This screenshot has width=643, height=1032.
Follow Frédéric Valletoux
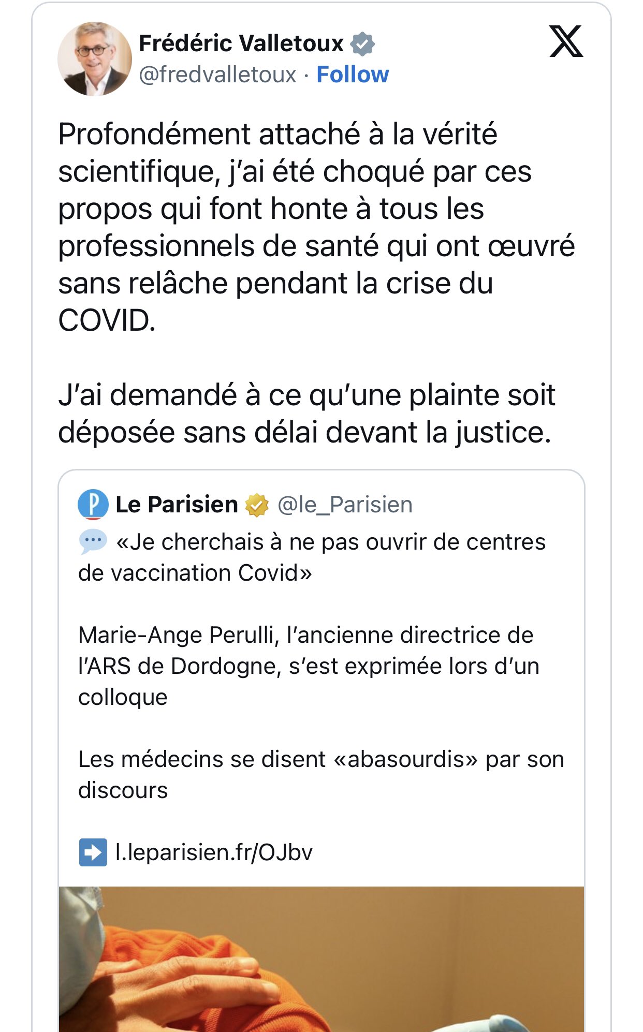(353, 75)
